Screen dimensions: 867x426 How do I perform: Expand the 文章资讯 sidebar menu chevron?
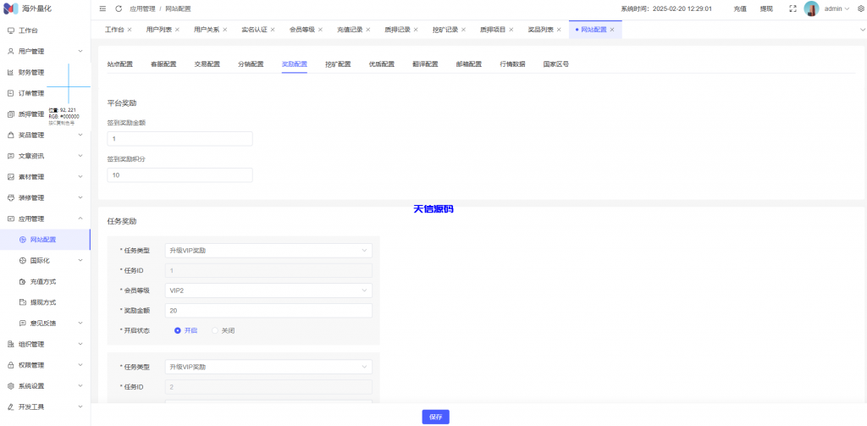[80, 156]
